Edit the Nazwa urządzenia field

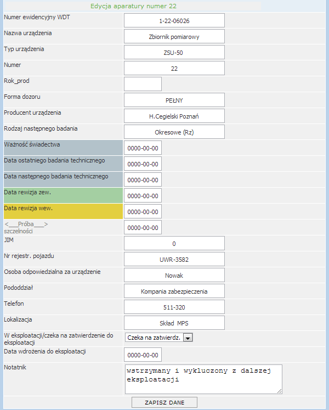pos(174,36)
